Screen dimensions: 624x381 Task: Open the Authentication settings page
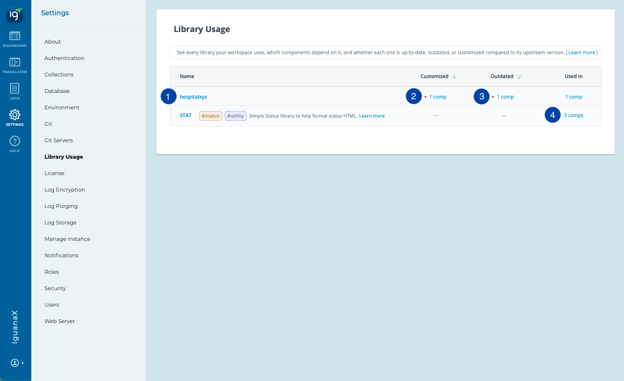coord(64,58)
